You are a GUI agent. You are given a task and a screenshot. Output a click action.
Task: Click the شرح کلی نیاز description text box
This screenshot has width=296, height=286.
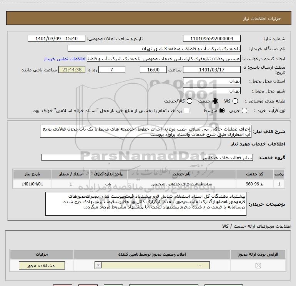pyautogui.click(x=146, y=131)
